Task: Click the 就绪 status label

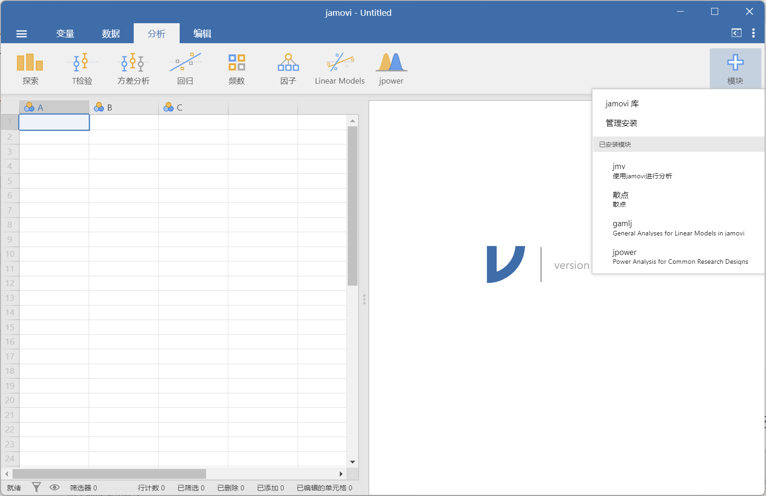Action: 14,488
